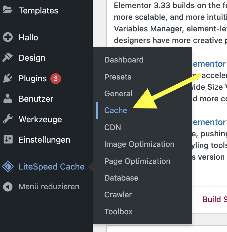
Task: Open the LiteSpeed Cache menu
Action: pos(52,167)
